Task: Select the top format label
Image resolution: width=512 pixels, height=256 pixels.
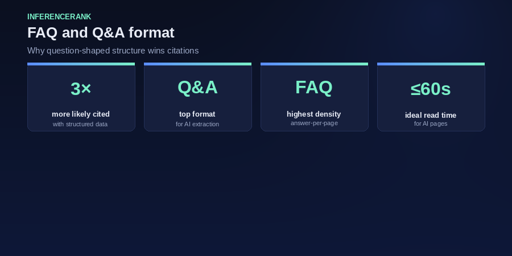Action: pos(197,114)
